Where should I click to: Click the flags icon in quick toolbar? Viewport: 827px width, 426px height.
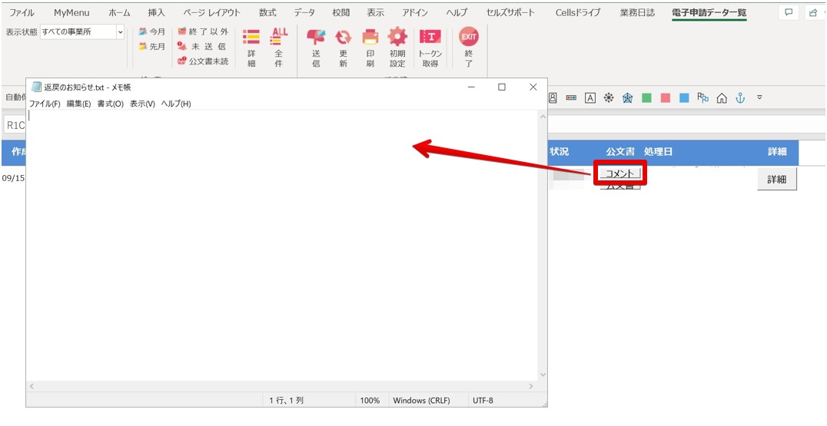pos(703,97)
